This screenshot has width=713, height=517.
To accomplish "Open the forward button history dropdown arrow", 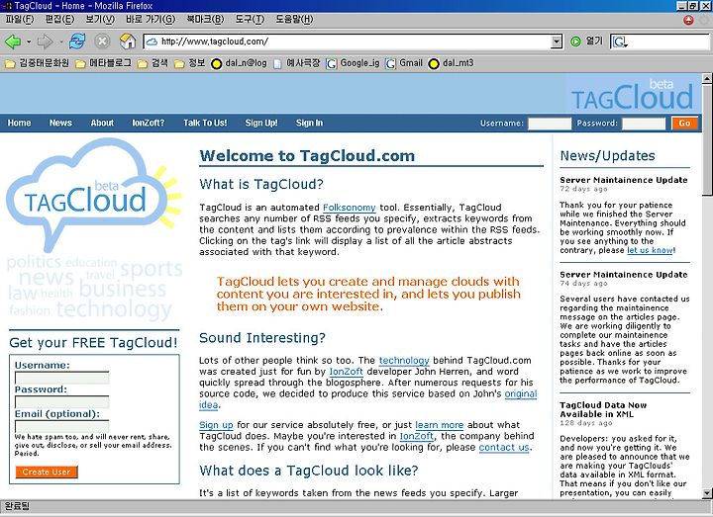I will pyautogui.click(x=61, y=42).
